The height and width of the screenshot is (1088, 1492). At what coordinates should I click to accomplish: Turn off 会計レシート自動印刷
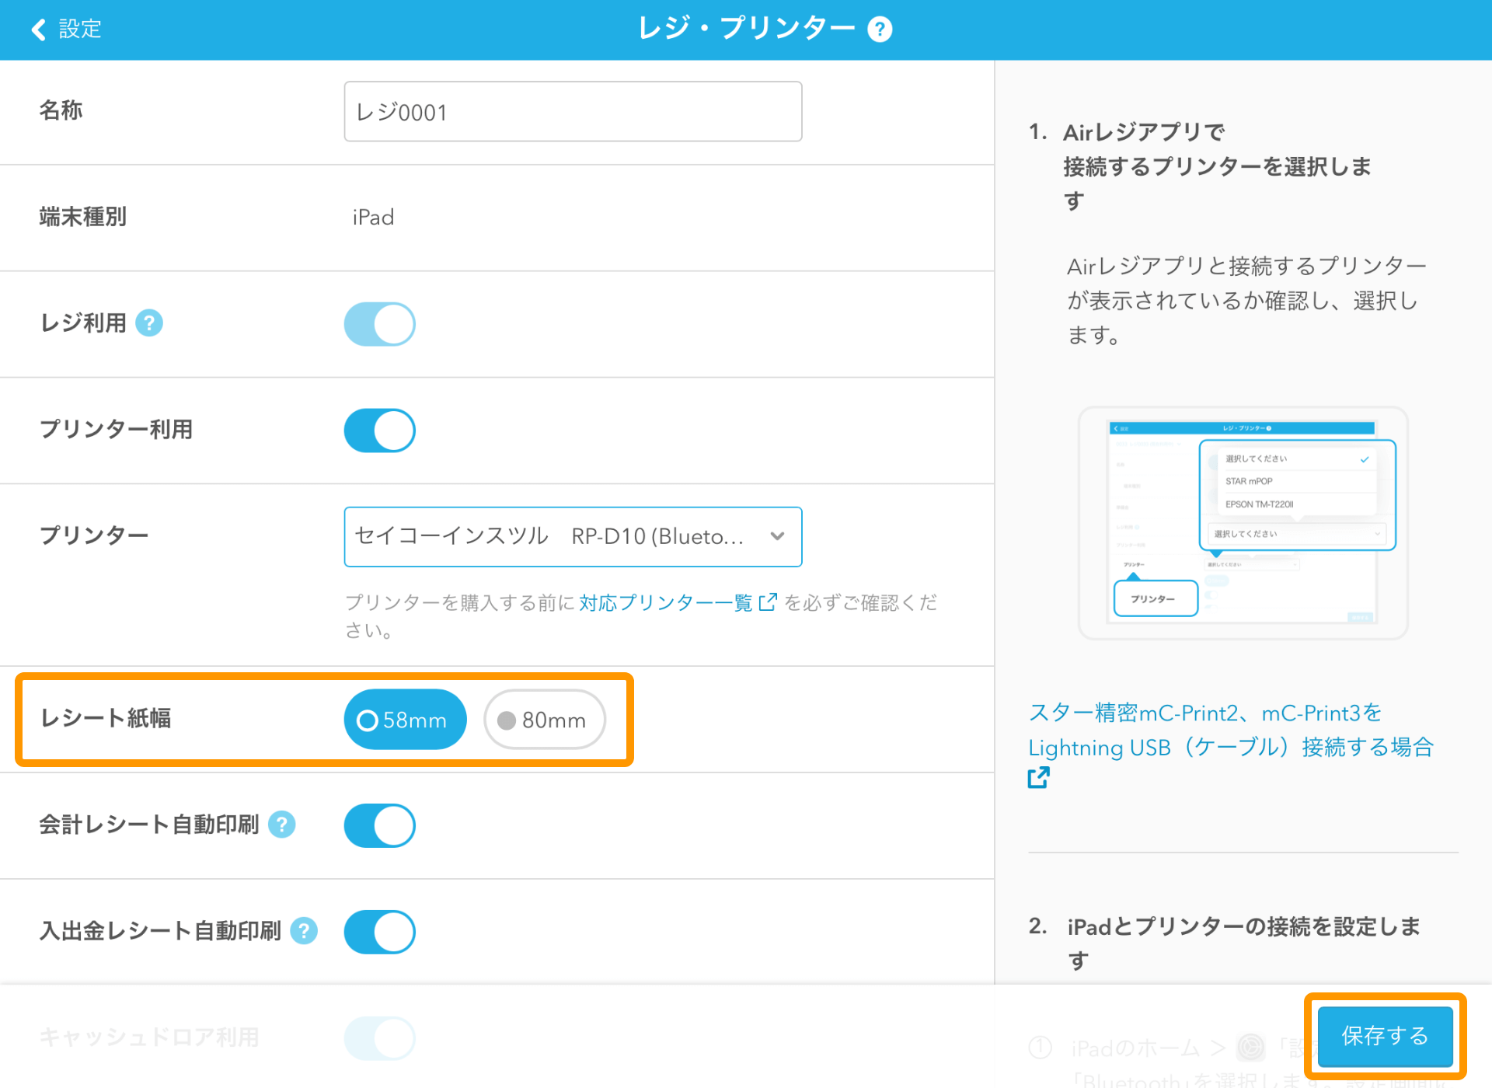379,825
